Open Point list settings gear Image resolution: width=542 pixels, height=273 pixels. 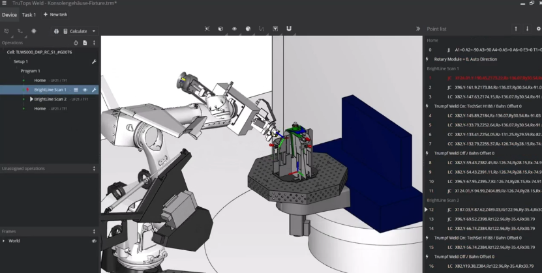[538, 29]
